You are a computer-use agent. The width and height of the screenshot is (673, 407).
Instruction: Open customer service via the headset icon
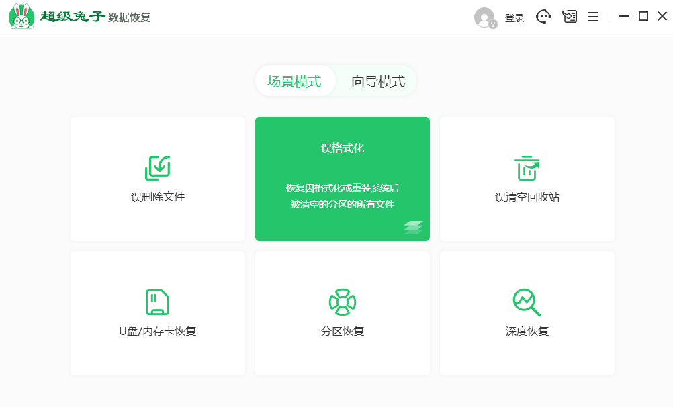click(543, 16)
